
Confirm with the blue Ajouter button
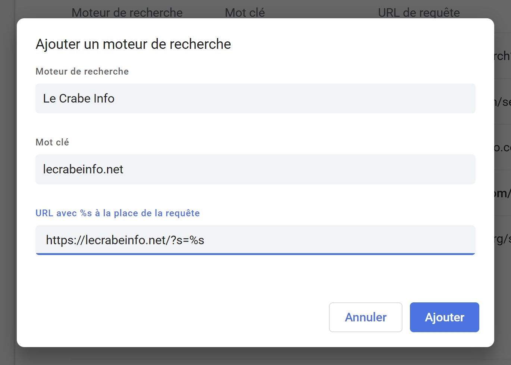(444, 317)
